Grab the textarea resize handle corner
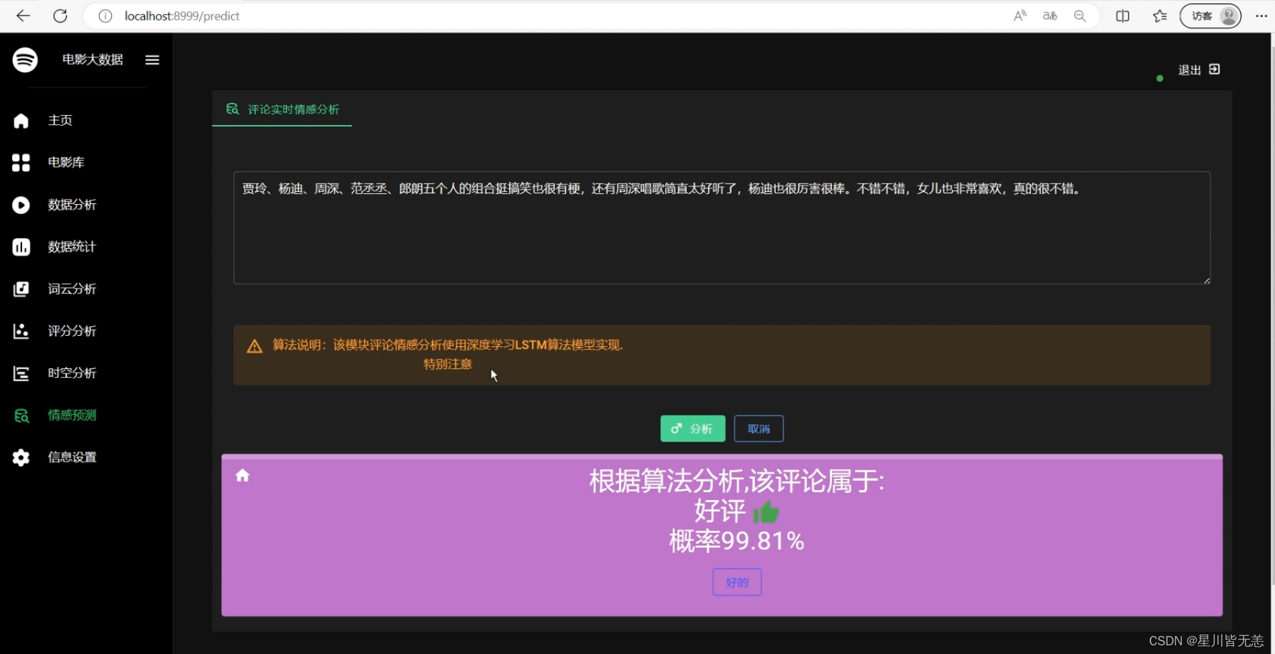 click(x=1207, y=280)
